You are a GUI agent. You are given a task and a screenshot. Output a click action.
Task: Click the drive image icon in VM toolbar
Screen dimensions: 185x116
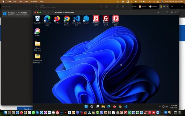tap(172, 12)
